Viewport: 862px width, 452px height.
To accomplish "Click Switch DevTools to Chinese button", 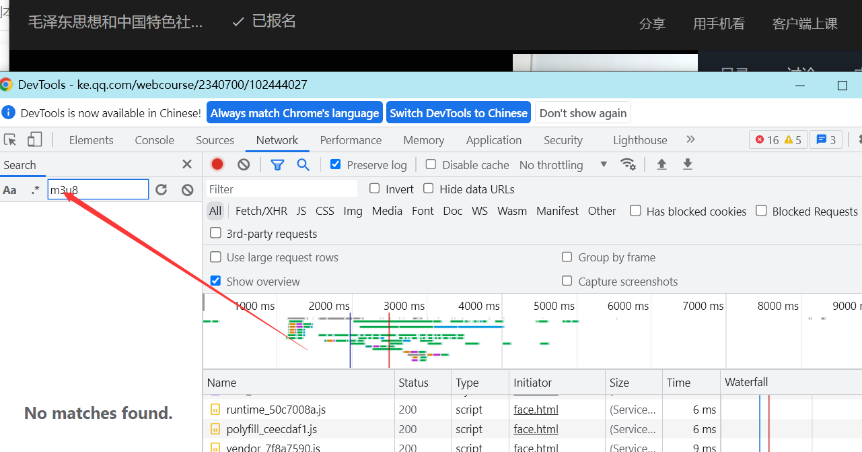I will click(459, 113).
